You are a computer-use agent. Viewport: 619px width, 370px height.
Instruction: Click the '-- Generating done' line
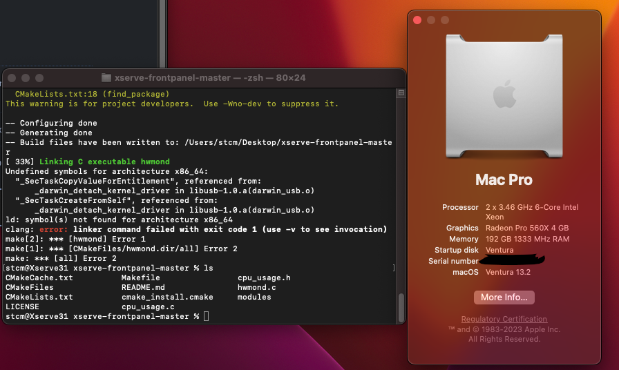[x=49, y=133]
